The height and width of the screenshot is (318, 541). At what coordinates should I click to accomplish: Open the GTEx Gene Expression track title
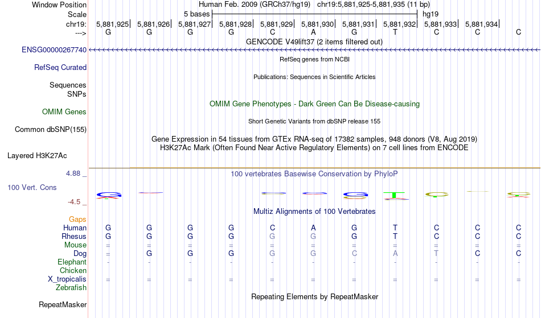[x=314, y=139]
